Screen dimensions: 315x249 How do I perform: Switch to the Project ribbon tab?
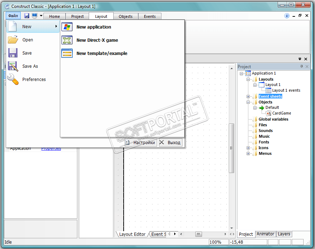[77, 16]
